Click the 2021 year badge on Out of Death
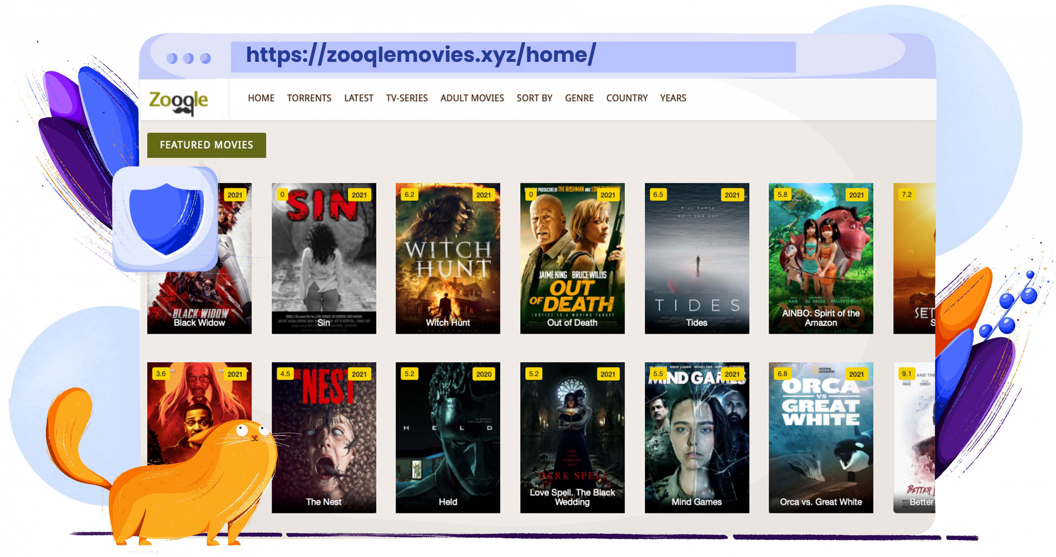 [608, 195]
